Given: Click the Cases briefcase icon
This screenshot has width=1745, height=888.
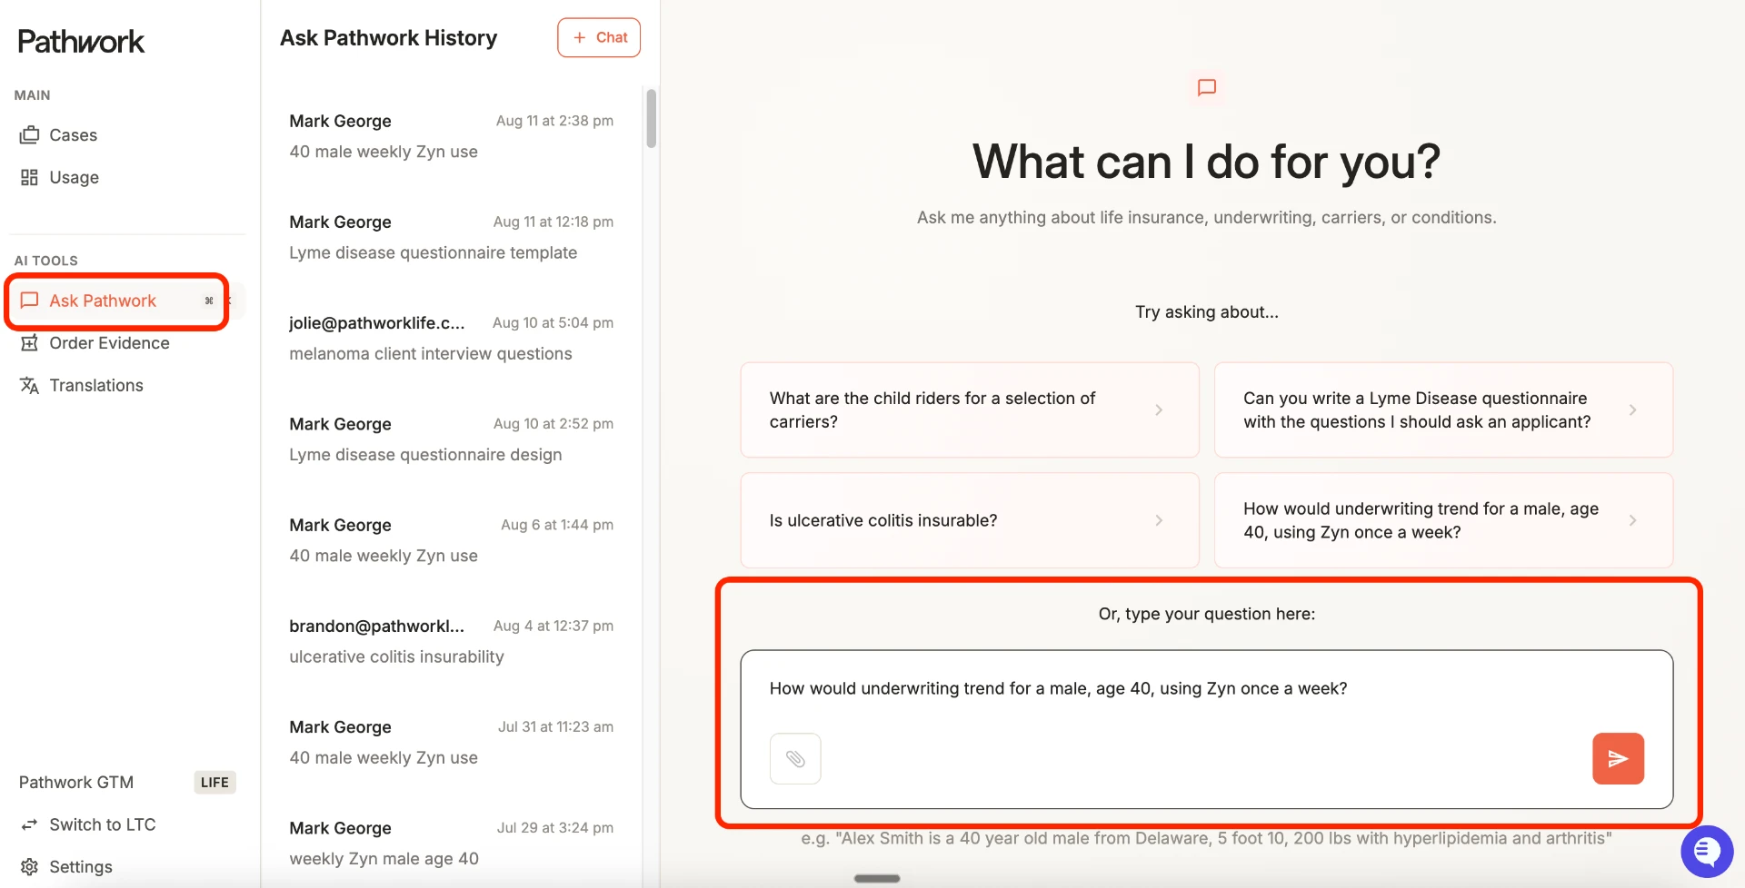Looking at the screenshot, I should coord(29,135).
